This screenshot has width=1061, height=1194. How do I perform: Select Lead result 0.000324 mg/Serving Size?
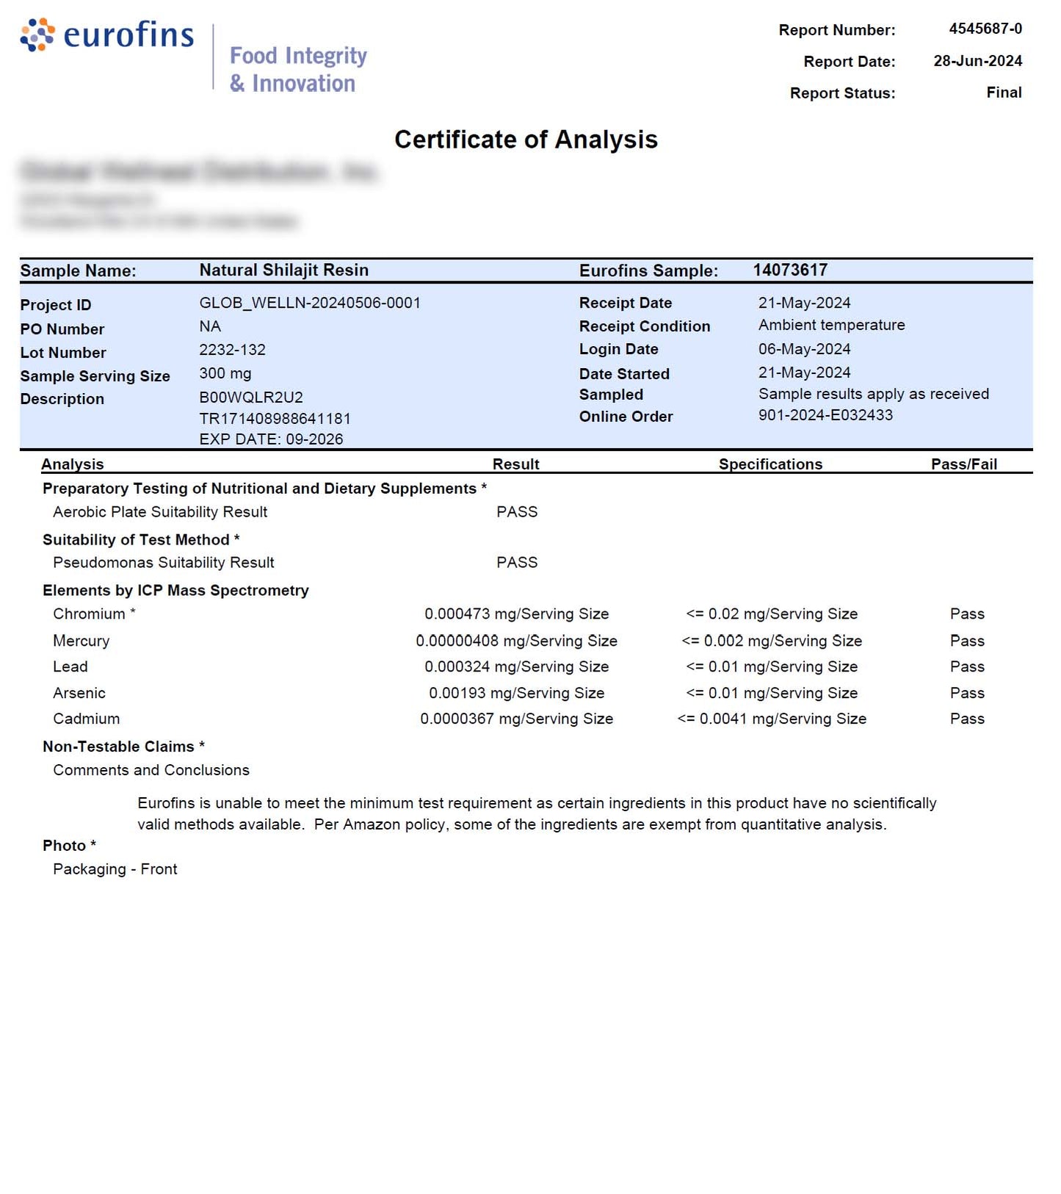(x=516, y=666)
